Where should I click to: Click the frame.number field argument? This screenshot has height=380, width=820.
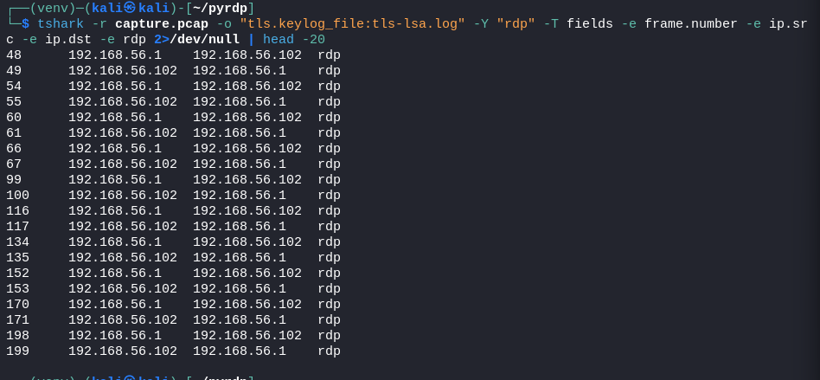pos(690,23)
